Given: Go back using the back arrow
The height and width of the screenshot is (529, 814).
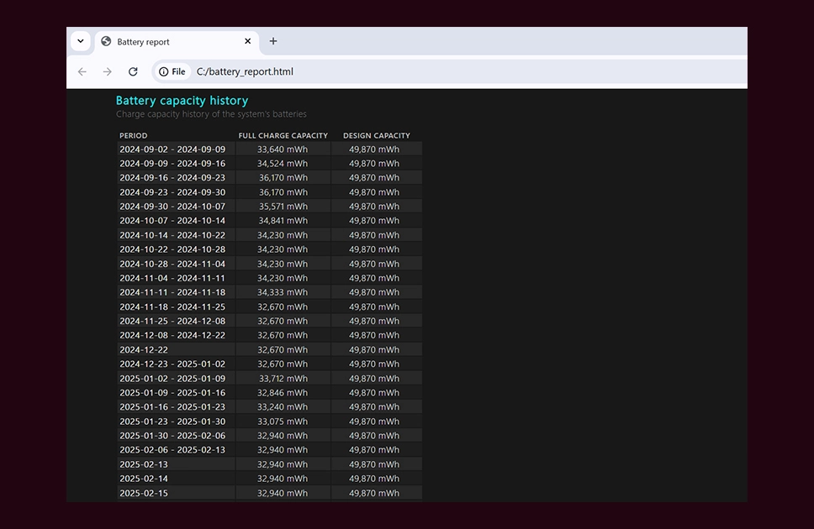Looking at the screenshot, I should (x=82, y=71).
